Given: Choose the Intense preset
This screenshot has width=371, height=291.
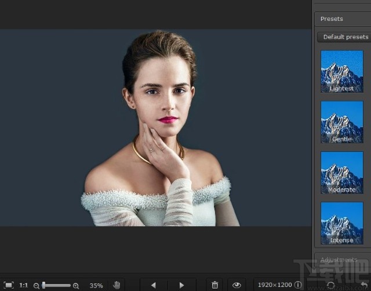Looking at the screenshot, I should [342, 223].
